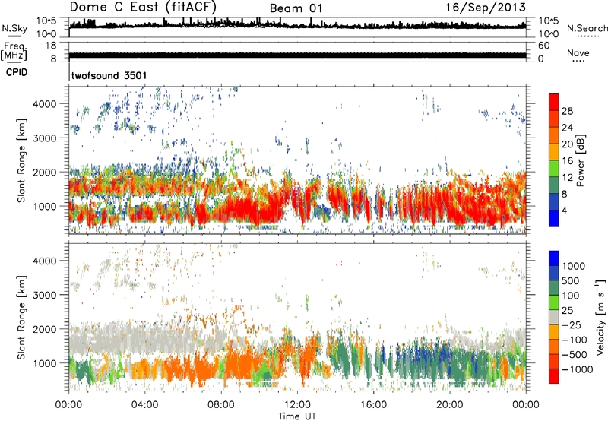The height and width of the screenshot is (421, 608).
Task: Click the '4000' range tick in power panel
Action: [45, 104]
